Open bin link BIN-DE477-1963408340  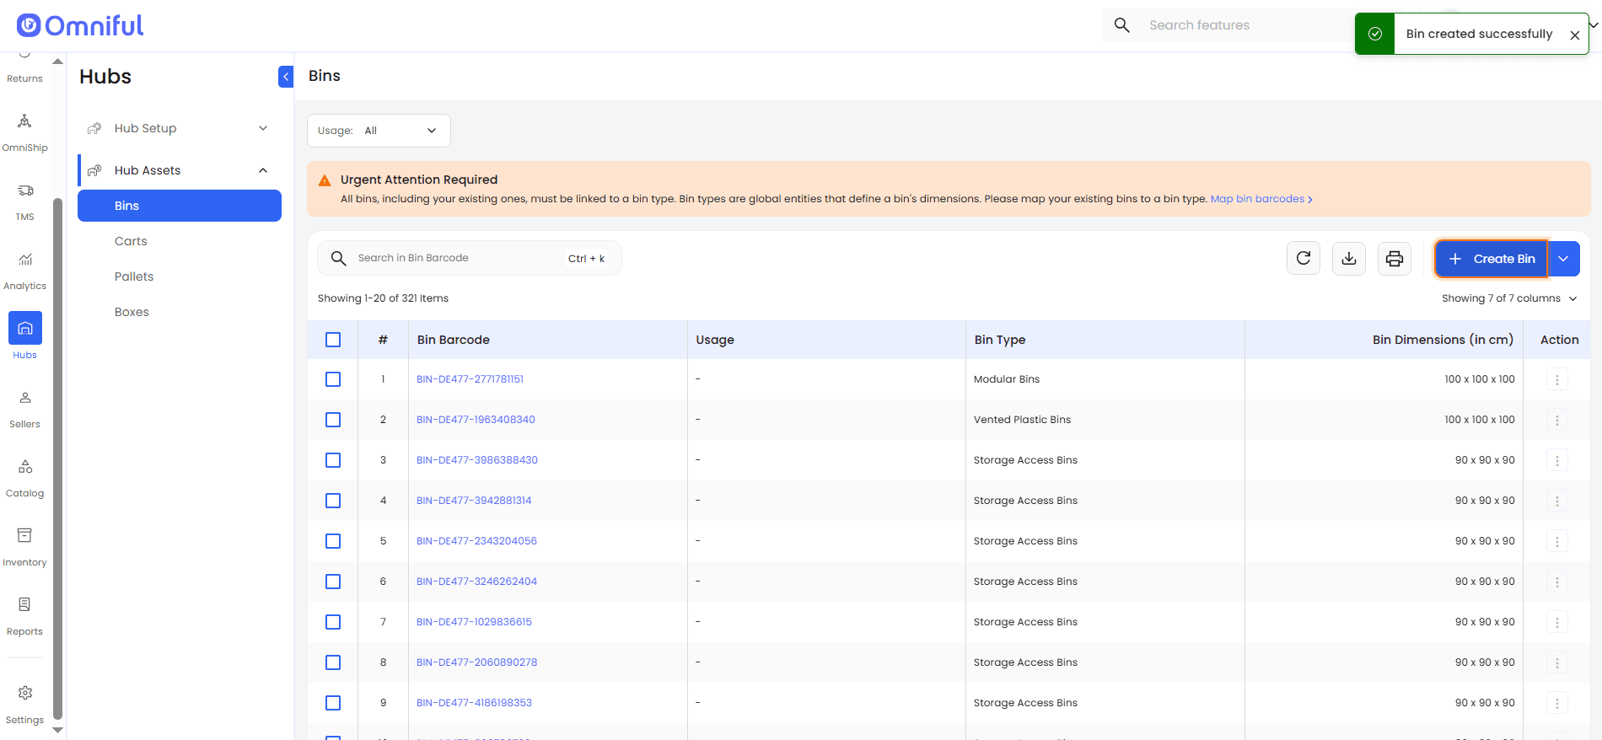(x=476, y=420)
